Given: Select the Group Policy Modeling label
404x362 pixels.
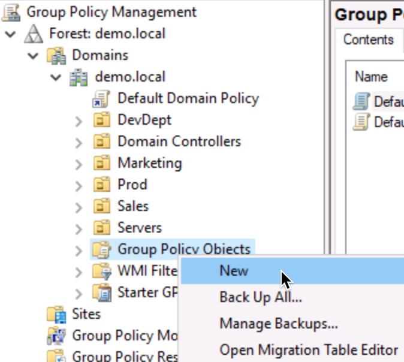Looking at the screenshot, I should pyautogui.click(x=125, y=336).
